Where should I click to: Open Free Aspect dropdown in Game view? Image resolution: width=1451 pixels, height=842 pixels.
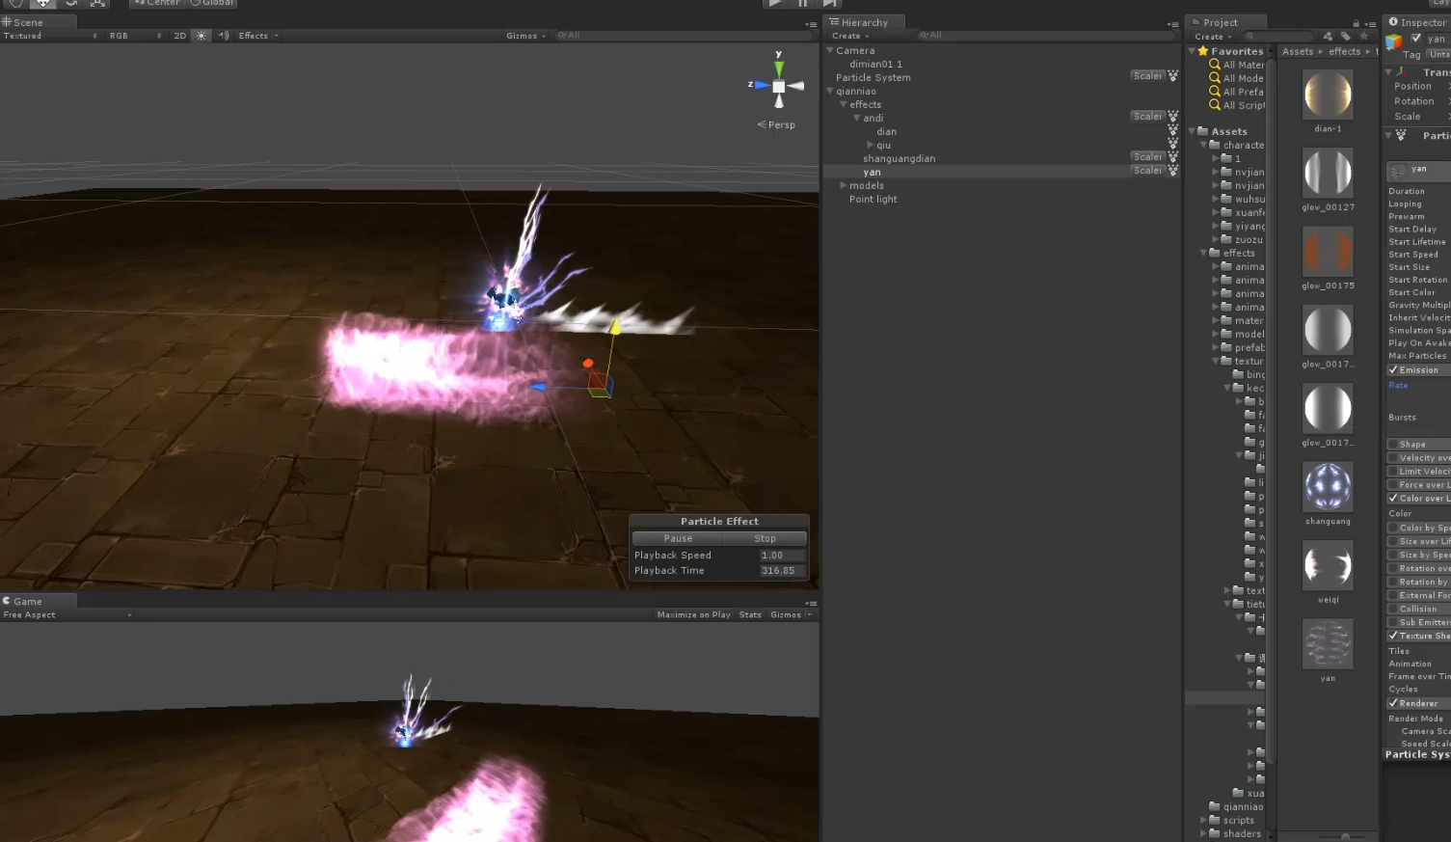67,614
